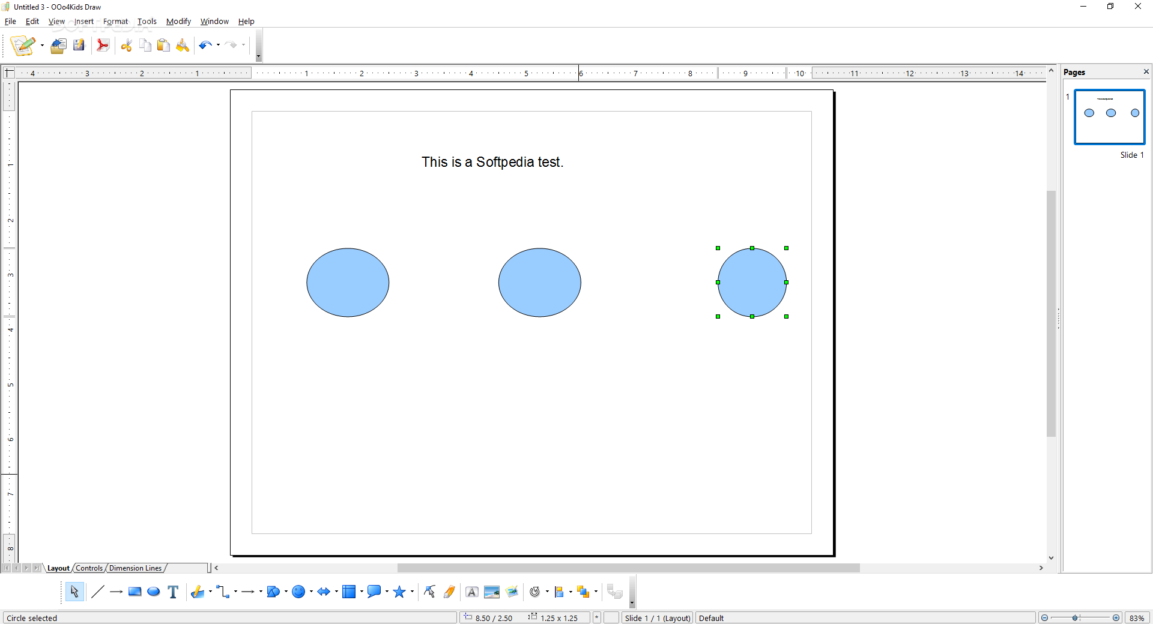Screen dimensions: 1153x624
Task: Select the leftmost blue ellipse
Action: 348,283
